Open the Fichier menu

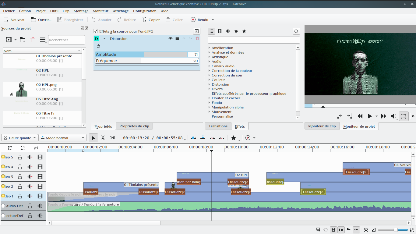pyautogui.click(x=9, y=11)
